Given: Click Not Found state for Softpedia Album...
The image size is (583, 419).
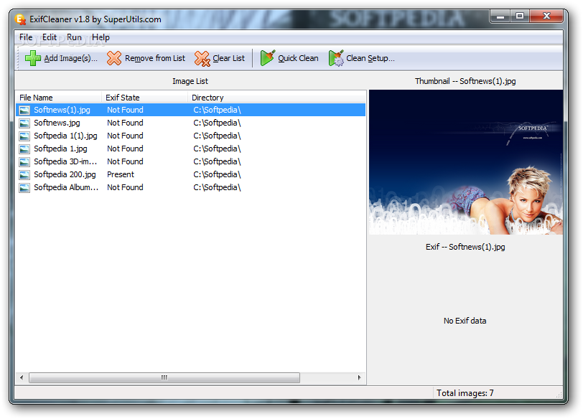Looking at the screenshot, I should (125, 187).
